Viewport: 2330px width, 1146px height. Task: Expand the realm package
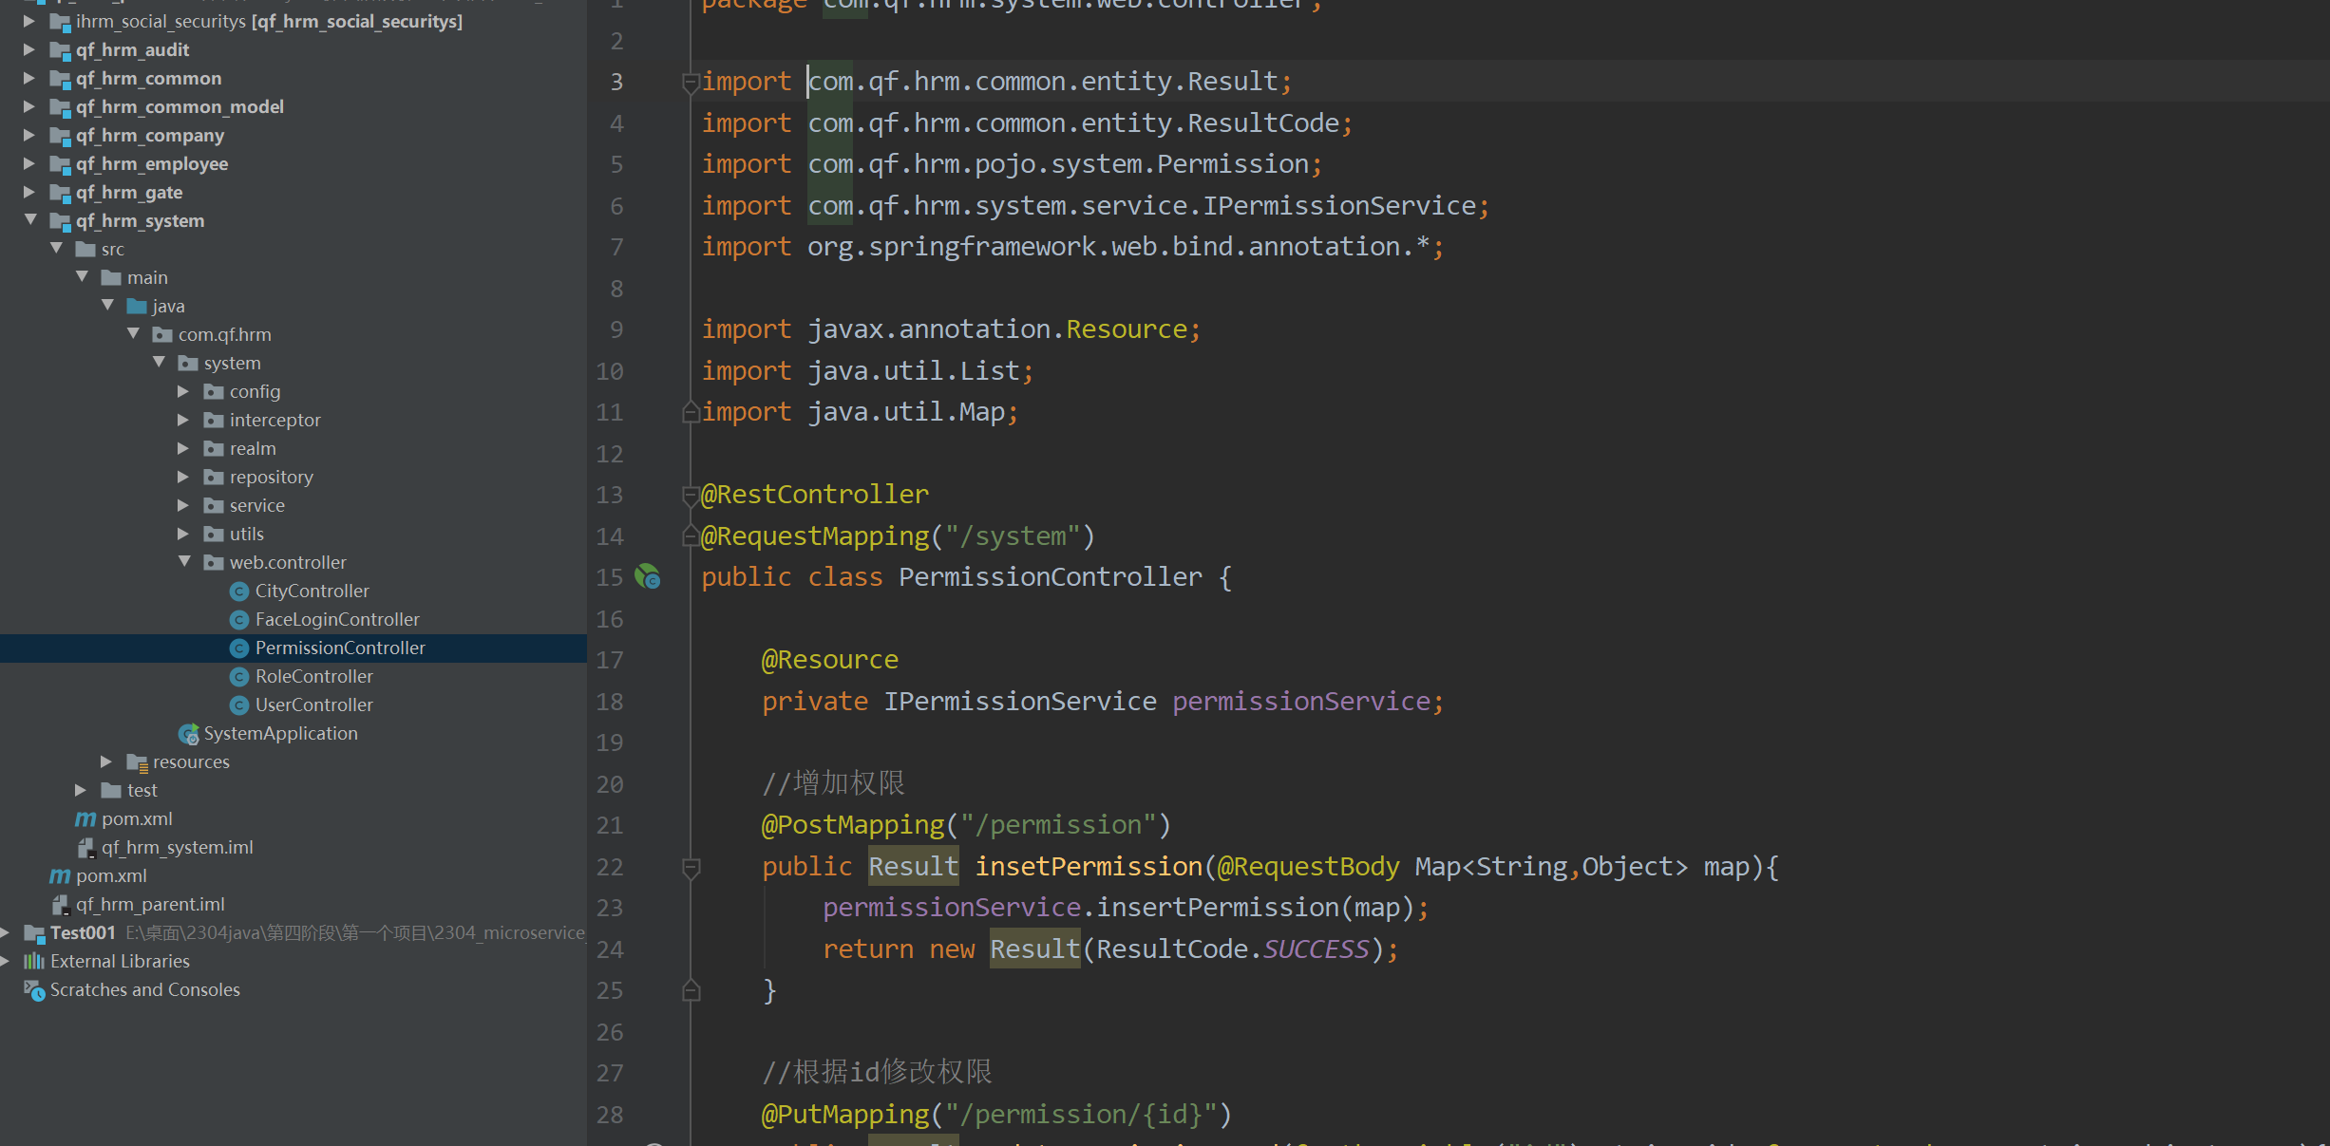(x=183, y=448)
